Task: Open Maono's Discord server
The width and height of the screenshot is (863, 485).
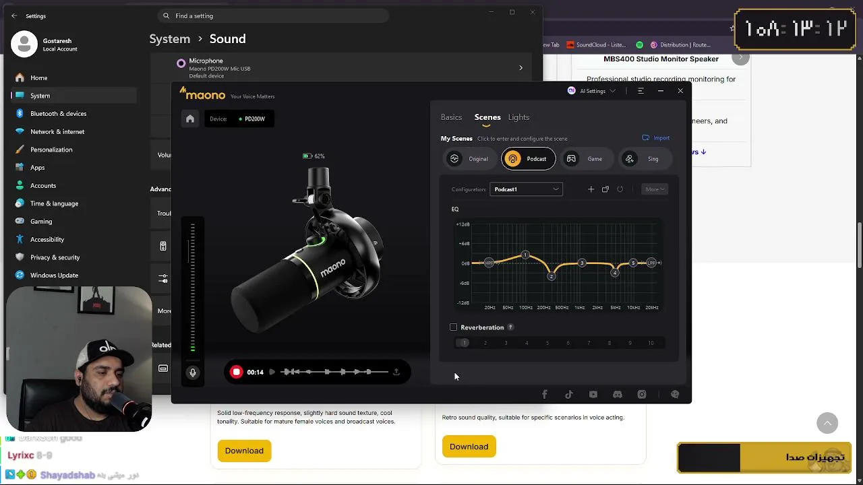Action: pyautogui.click(x=618, y=395)
